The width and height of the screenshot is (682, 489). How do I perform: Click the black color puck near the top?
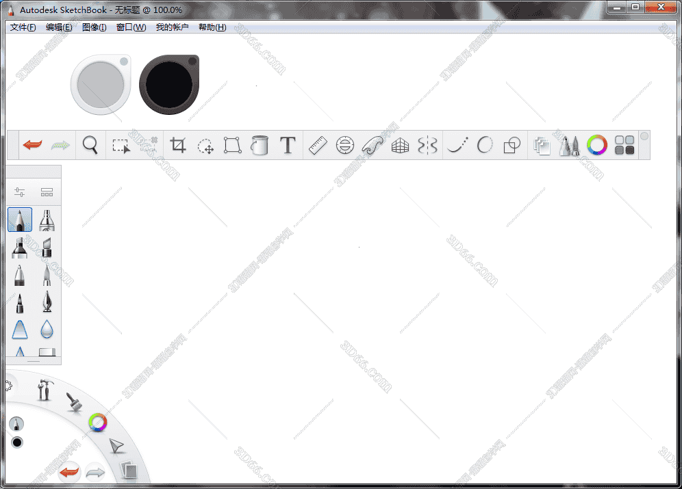169,83
